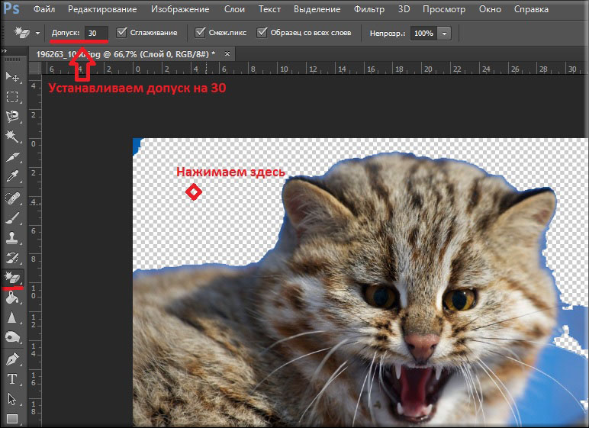589x428 pixels.
Task: Disable Образец со всех слоев checkbox
Action: tap(262, 34)
